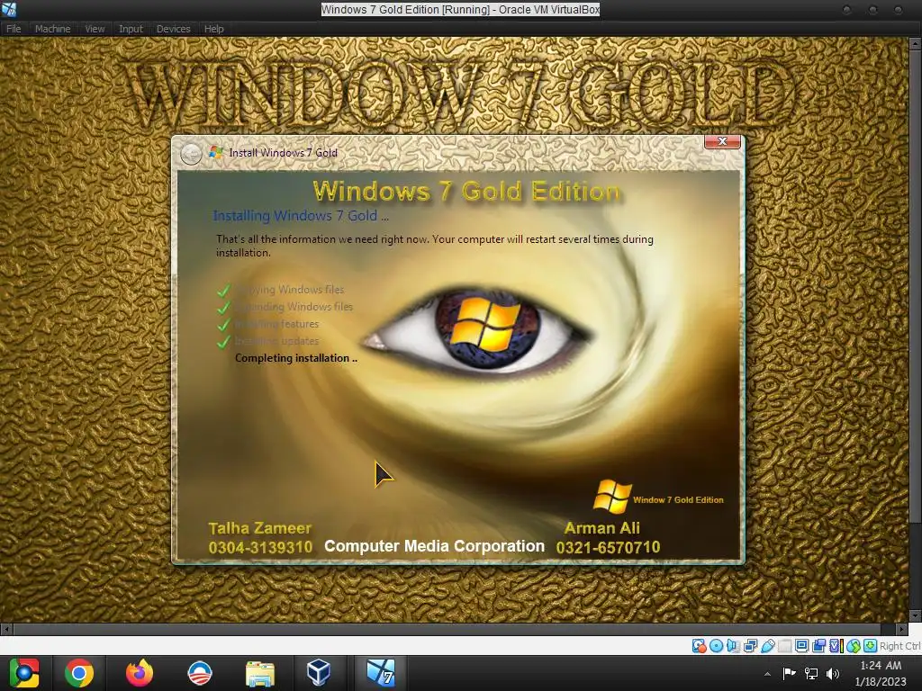Click the keyboard capture arrow icon
Screen dimensions: 922x691
[871, 646]
